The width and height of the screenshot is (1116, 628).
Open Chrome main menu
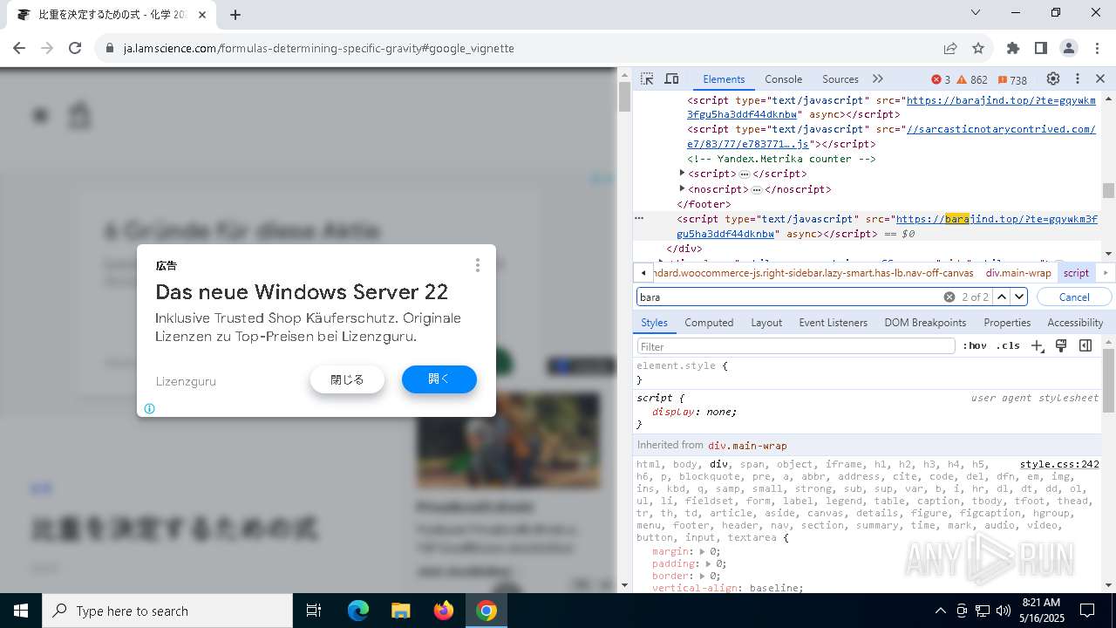(1096, 48)
